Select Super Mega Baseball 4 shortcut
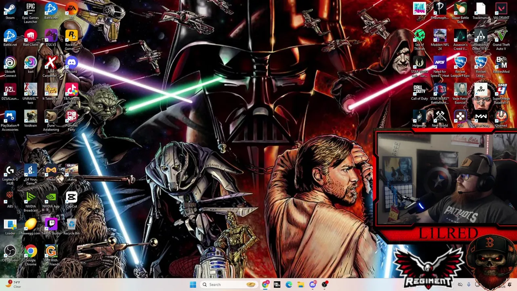Screen dimensions: 517x291 coord(501,94)
